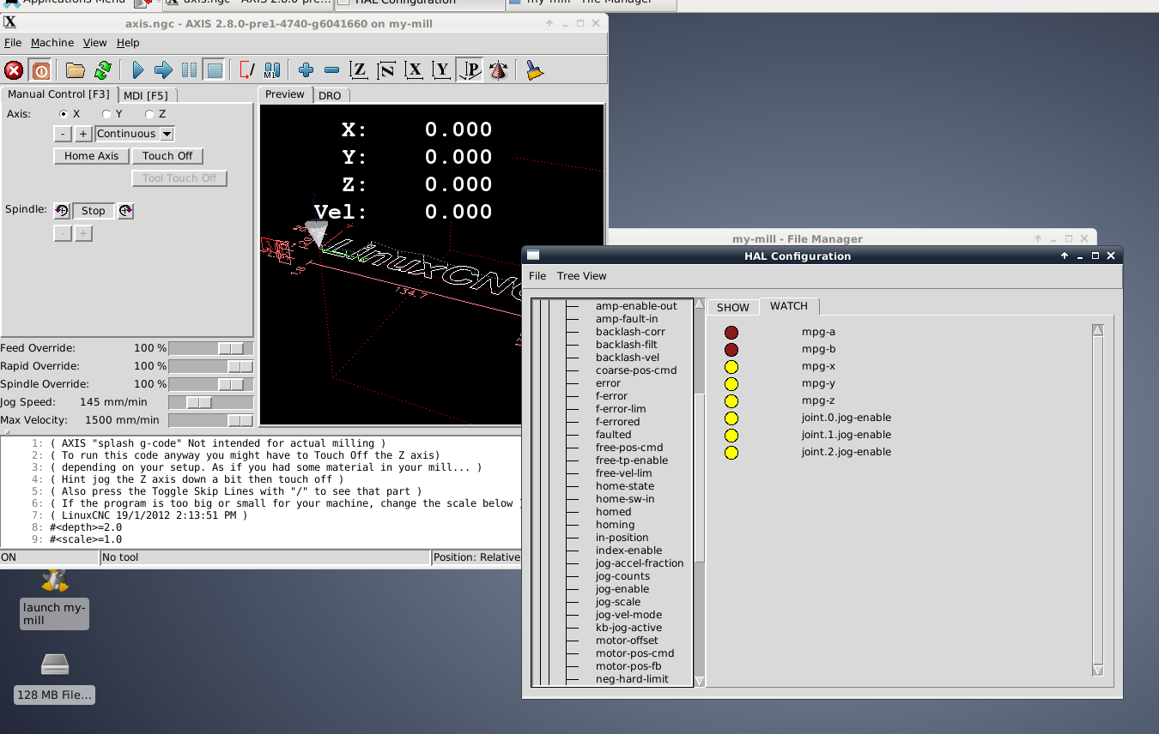Select the Z axis radio button
The height and width of the screenshot is (734, 1159).
point(149,114)
